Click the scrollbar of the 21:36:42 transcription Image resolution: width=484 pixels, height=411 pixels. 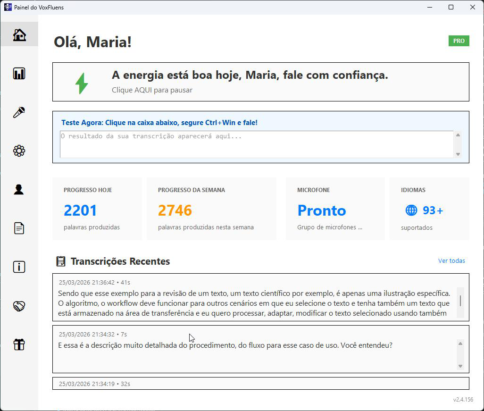[x=460, y=301]
